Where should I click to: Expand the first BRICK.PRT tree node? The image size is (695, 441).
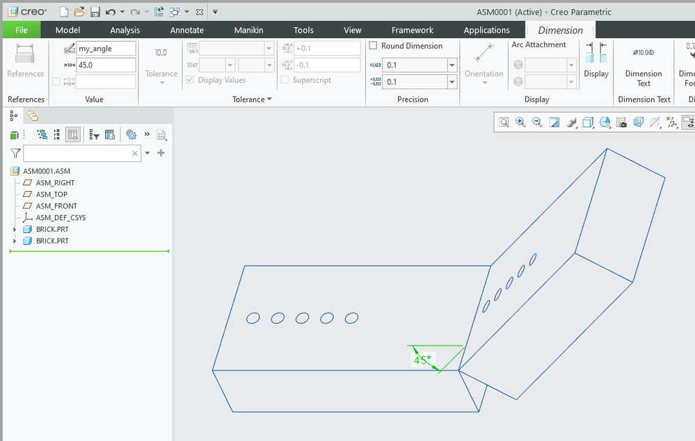[15, 230]
